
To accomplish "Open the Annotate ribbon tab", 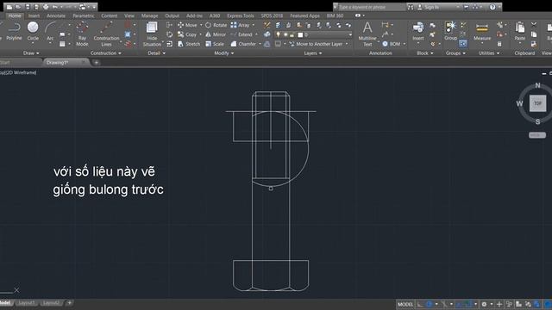I will pos(56,15).
